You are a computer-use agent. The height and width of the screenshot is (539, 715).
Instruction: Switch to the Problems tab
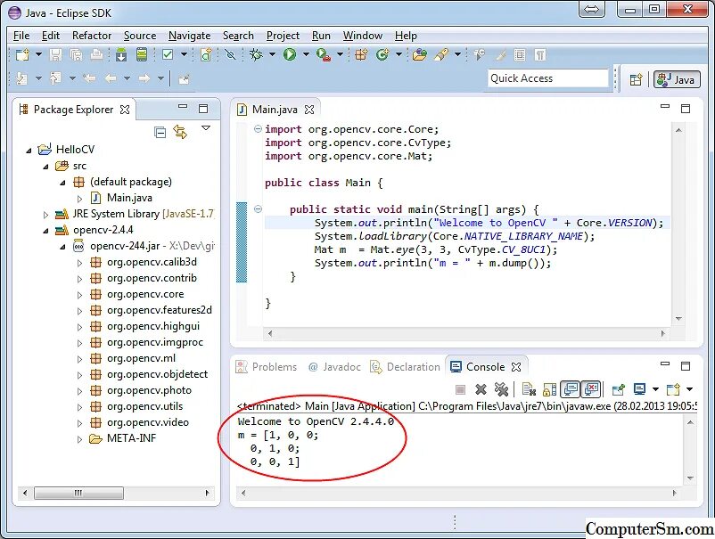267,367
